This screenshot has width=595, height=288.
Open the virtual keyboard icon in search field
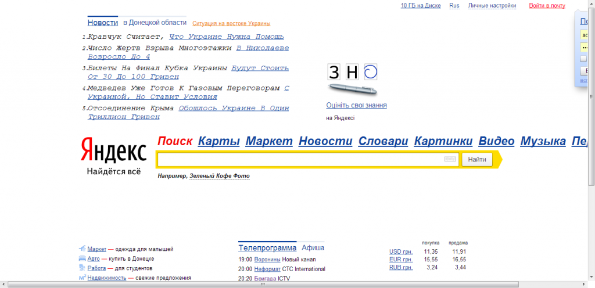coord(450,160)
